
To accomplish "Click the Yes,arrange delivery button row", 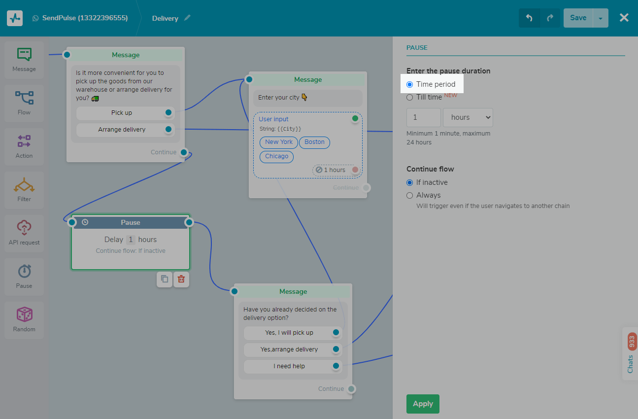I will (293, 349).
